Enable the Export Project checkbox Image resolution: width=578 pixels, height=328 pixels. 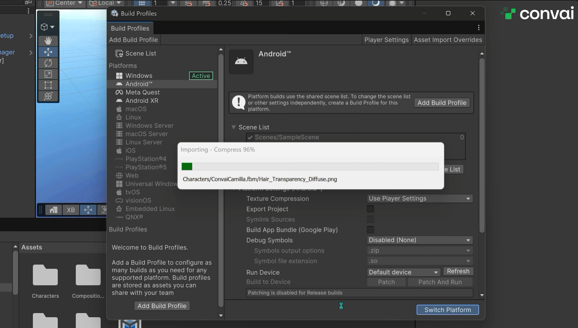(x=370, y=209)
